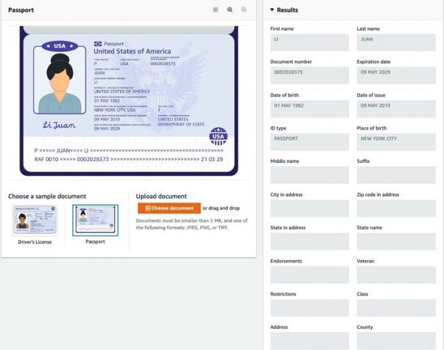Click the State name field

(x=396, y=241)
